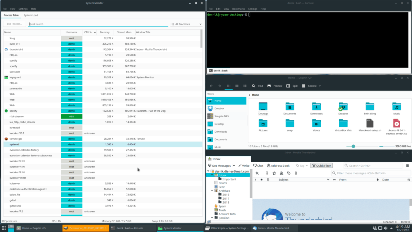Image resolution: width=412 pixels, height=232 pixels.
Task: Open the Manjaro application launcher in the taskbar
Action: coord(3,228)
